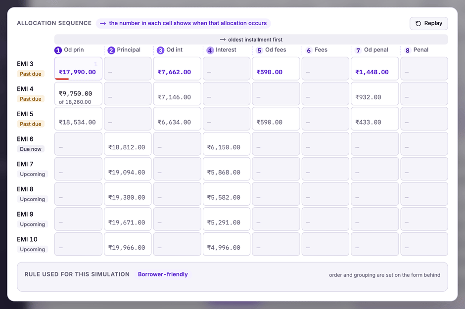Click EMI 3 overdue interest ₹7,662.00
The image size is (465, 309).
(177, 68)
